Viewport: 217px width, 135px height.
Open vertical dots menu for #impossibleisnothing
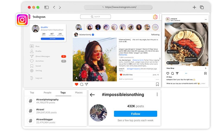[x=157, y=94]
